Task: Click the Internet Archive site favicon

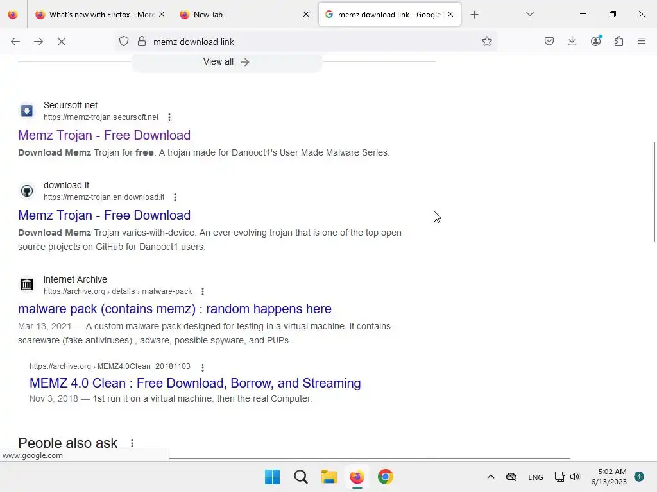Action: coord(27,284)
